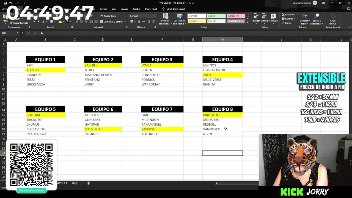The image size is (352, 198).
Task: Apply yellow fill color to cell
Action: pyautogui.click(x=60, y=21)
